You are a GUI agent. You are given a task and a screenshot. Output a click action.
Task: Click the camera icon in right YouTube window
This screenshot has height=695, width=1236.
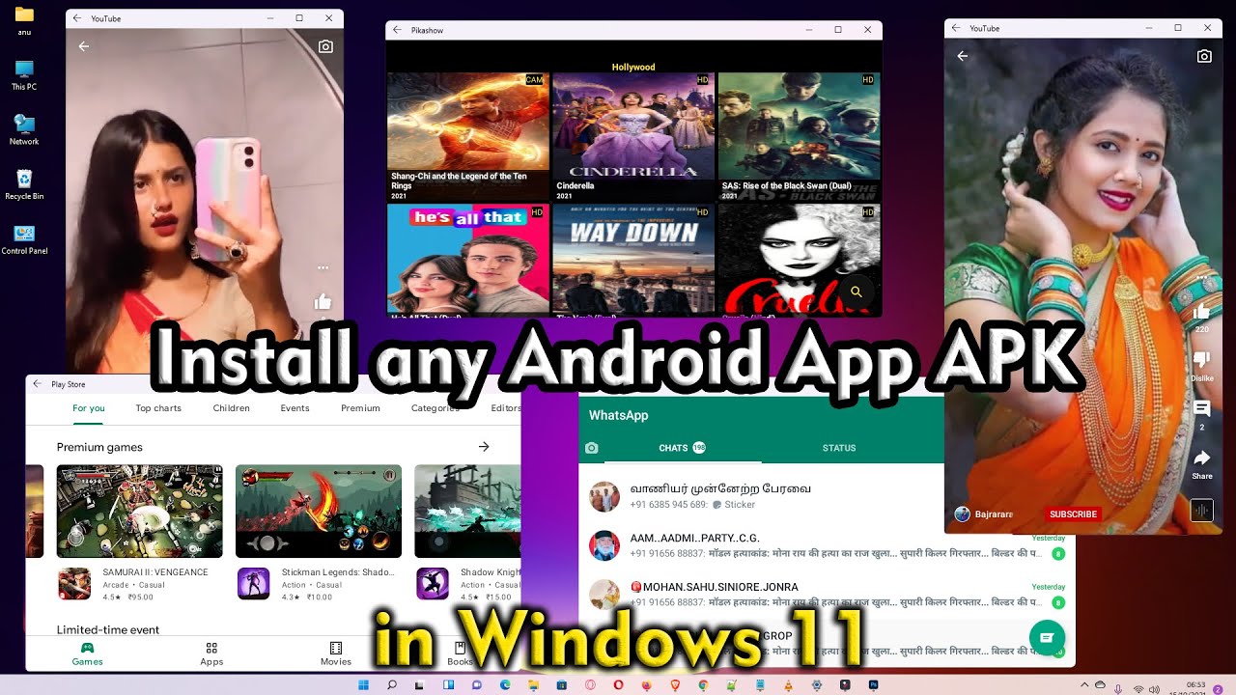[1204, 56]
